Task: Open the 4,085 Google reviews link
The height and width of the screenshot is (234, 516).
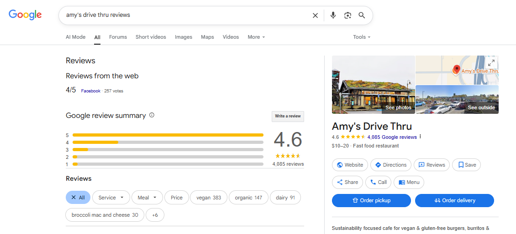Action: click(392, 137)
